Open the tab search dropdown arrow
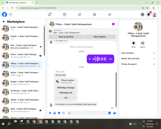This screenshot has height=129, width=161. (x=3, y=3)
